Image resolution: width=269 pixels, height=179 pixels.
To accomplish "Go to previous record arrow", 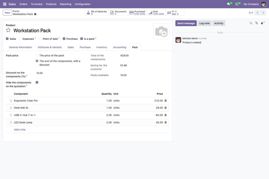I will pyautogui.click(x=257, y=13).
